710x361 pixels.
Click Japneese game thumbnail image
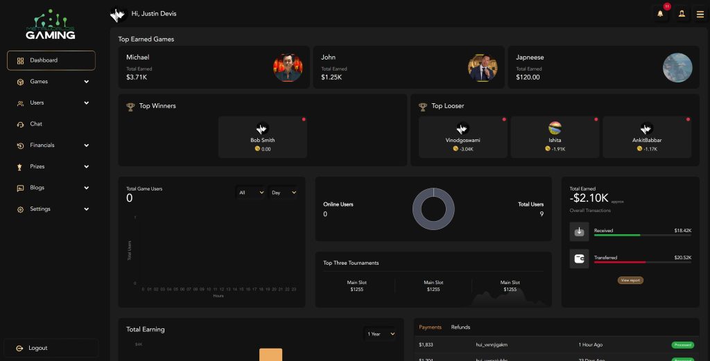(x=677, y=68)
